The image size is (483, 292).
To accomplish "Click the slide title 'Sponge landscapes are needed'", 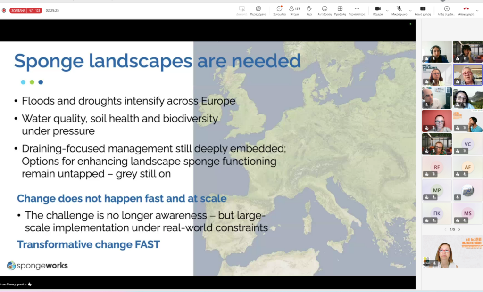I will tap(157, 61).
